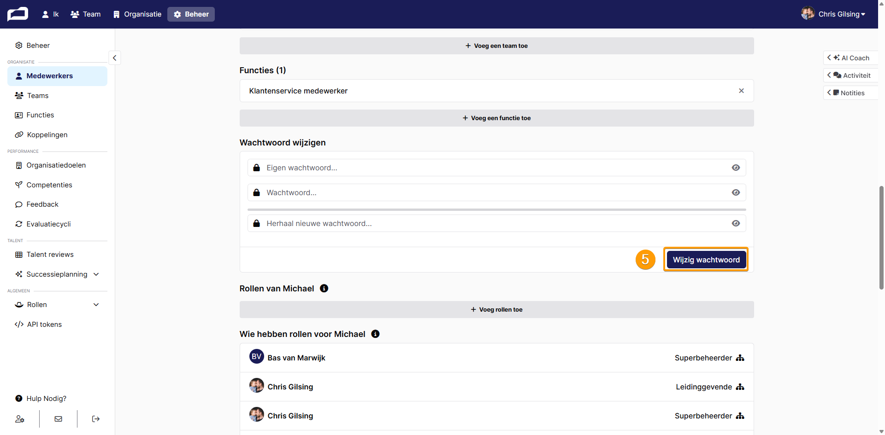This screenshot has height=435, width=885.
Task: Click the hierarchy icon next to Bas van Marwijk's Superbeheerder role
Action: (740, 358)
